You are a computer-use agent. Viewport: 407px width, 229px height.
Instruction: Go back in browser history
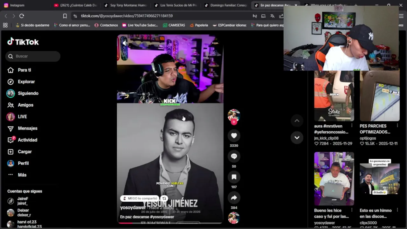pos(6,16)
